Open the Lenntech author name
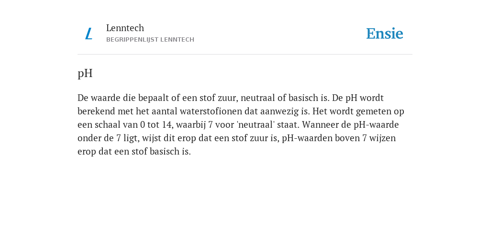This screenshot has width=490, height=245. click(x=125, y=28)
